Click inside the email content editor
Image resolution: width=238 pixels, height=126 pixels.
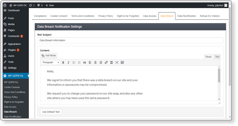[x=129, y=83]
